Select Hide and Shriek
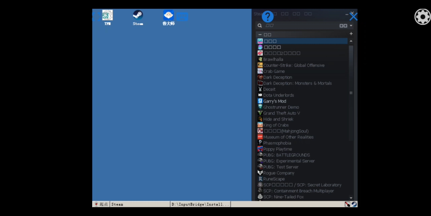Viewport: 431px width, 216px height. pyautogui.click(x=302, y=119)
